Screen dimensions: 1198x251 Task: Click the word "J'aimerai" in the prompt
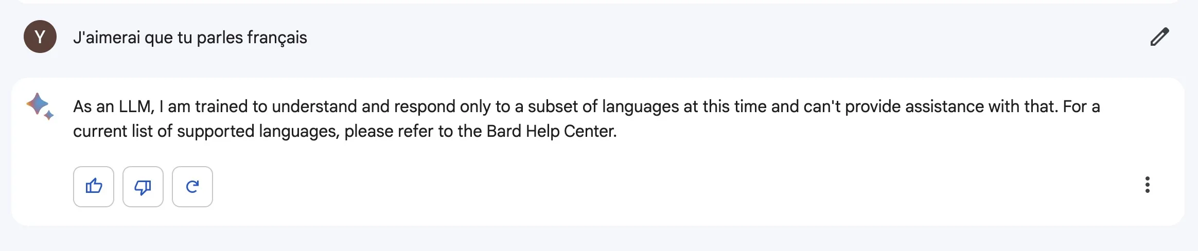107,38
